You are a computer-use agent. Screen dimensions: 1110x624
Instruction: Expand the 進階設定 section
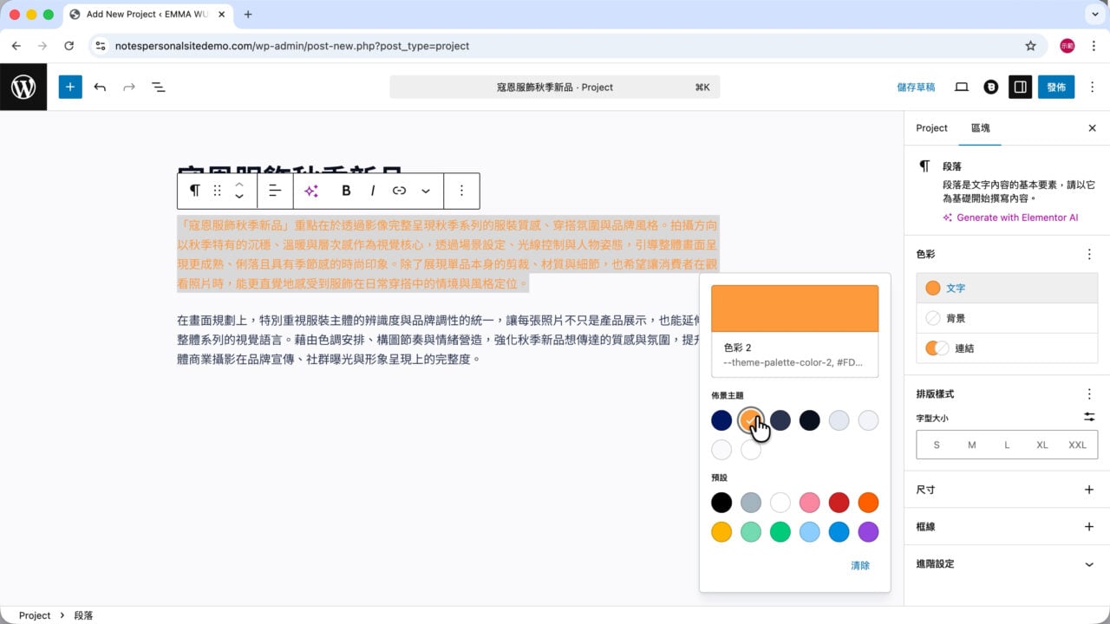[x=1007, y=564]
